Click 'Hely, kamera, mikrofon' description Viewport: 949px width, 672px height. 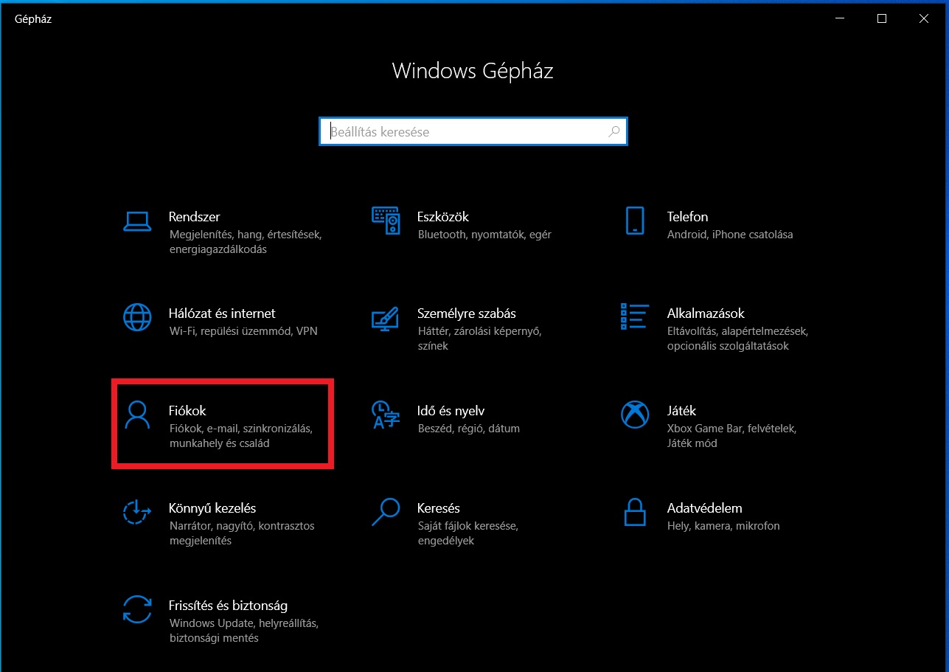click(x=723, y=526)
